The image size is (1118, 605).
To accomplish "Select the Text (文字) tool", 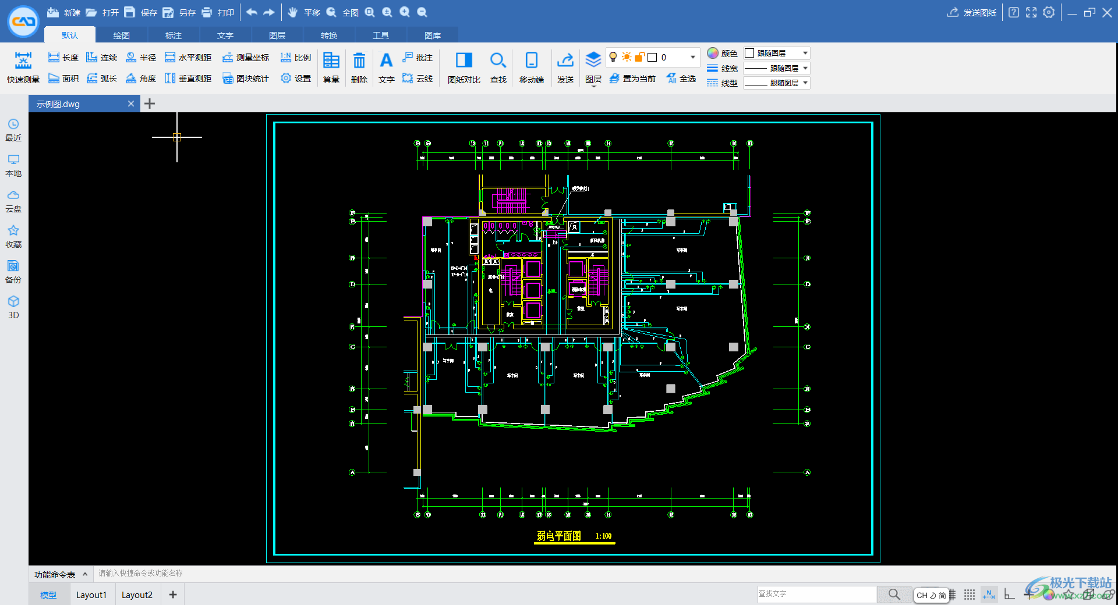I will pos(386,68).
